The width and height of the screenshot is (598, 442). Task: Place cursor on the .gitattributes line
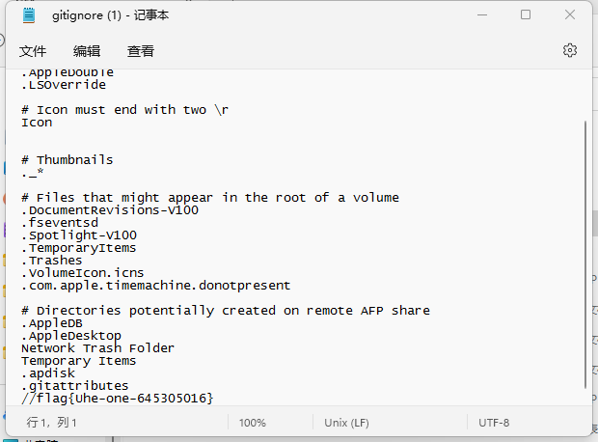click(74, 386)
